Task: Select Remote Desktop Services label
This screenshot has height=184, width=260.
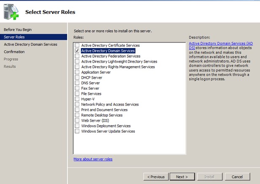Action: (x=102, y=115)
